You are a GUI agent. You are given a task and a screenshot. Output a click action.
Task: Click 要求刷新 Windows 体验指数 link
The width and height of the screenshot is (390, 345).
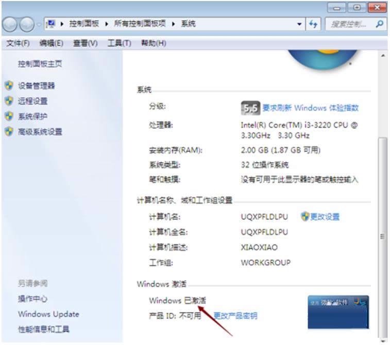click(311, 108)
